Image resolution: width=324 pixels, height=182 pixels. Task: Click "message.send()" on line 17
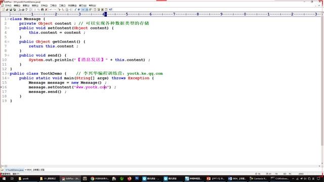(45, 92)
